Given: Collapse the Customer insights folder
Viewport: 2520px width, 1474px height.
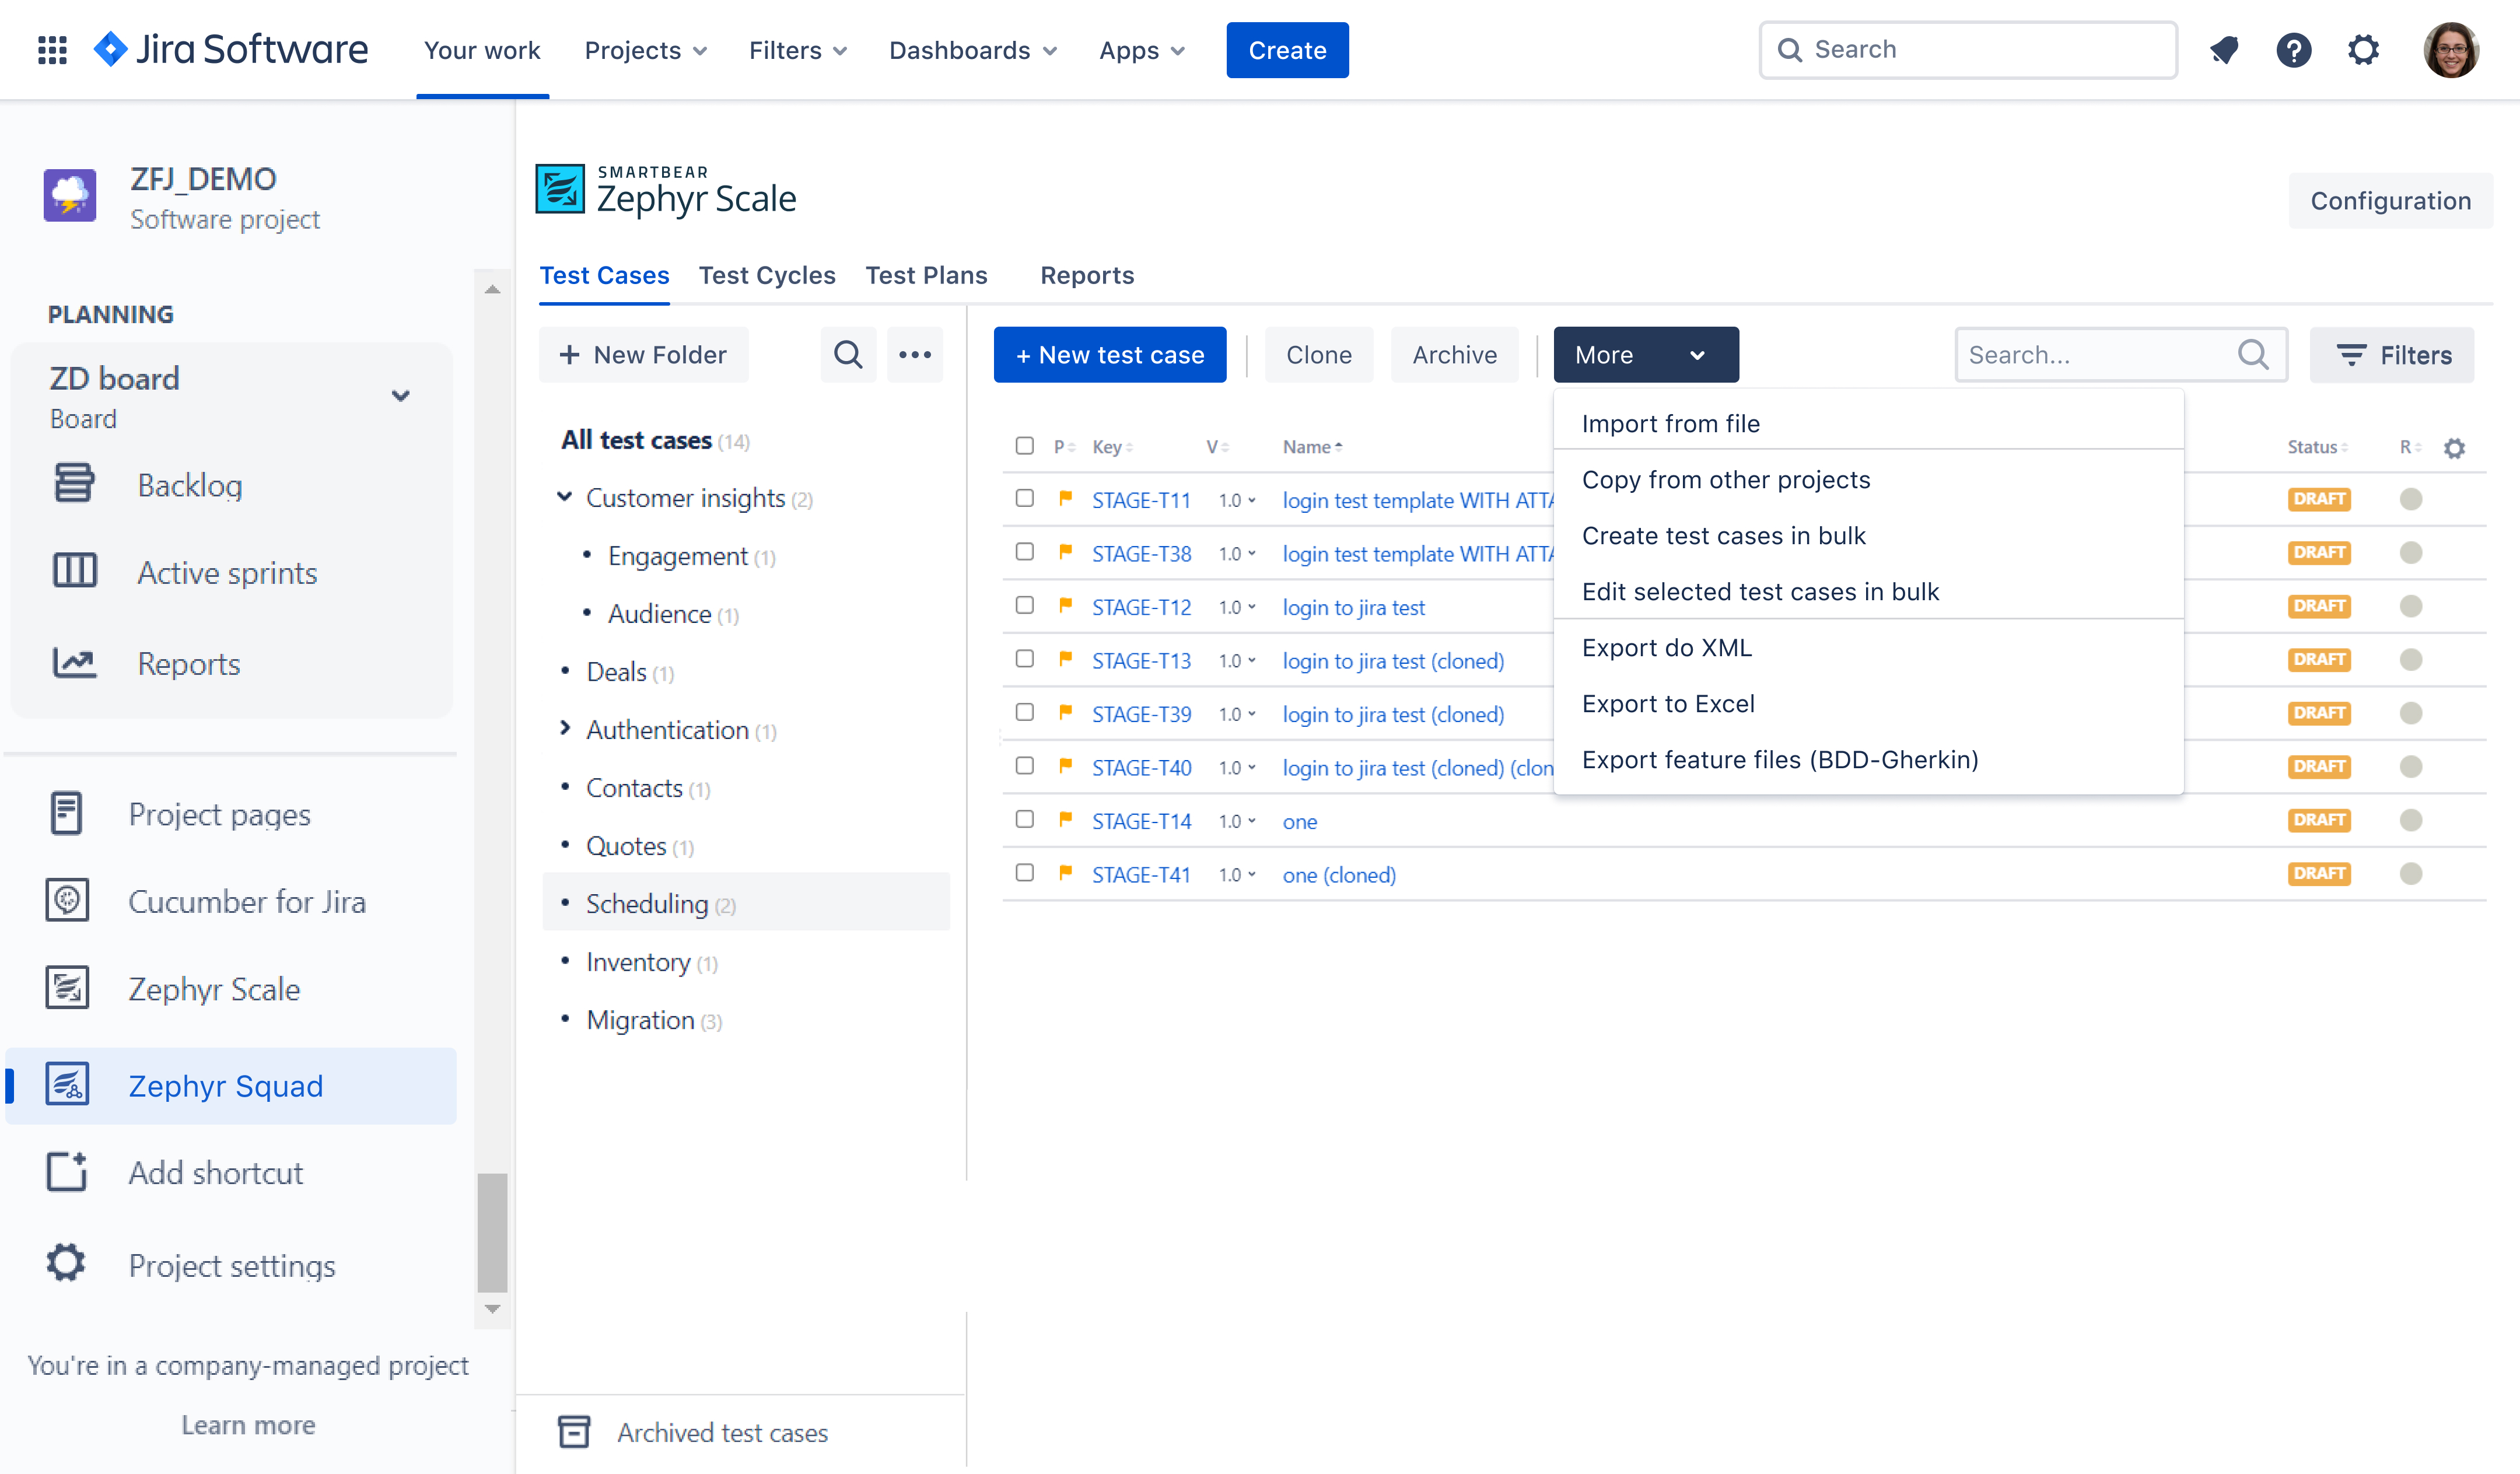Looking at the screenshot, I should click(564, 497).
